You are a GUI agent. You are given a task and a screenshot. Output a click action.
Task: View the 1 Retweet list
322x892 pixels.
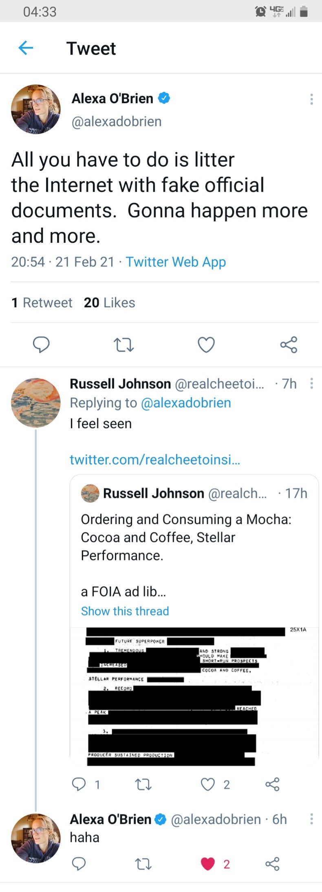[42, 303]
